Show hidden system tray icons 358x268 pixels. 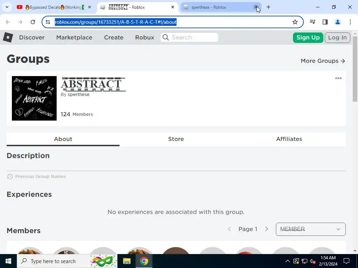288,261
